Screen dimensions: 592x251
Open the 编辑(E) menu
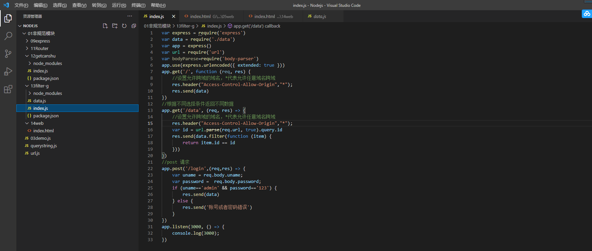click(41, 5)
